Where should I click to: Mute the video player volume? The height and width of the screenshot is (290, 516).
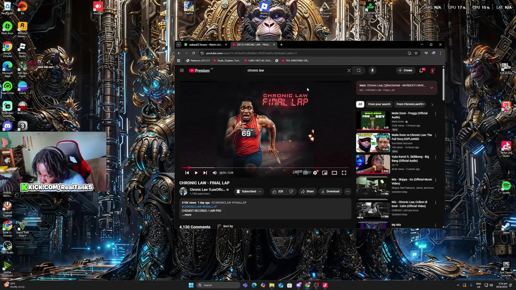click(x=214, y=173)
